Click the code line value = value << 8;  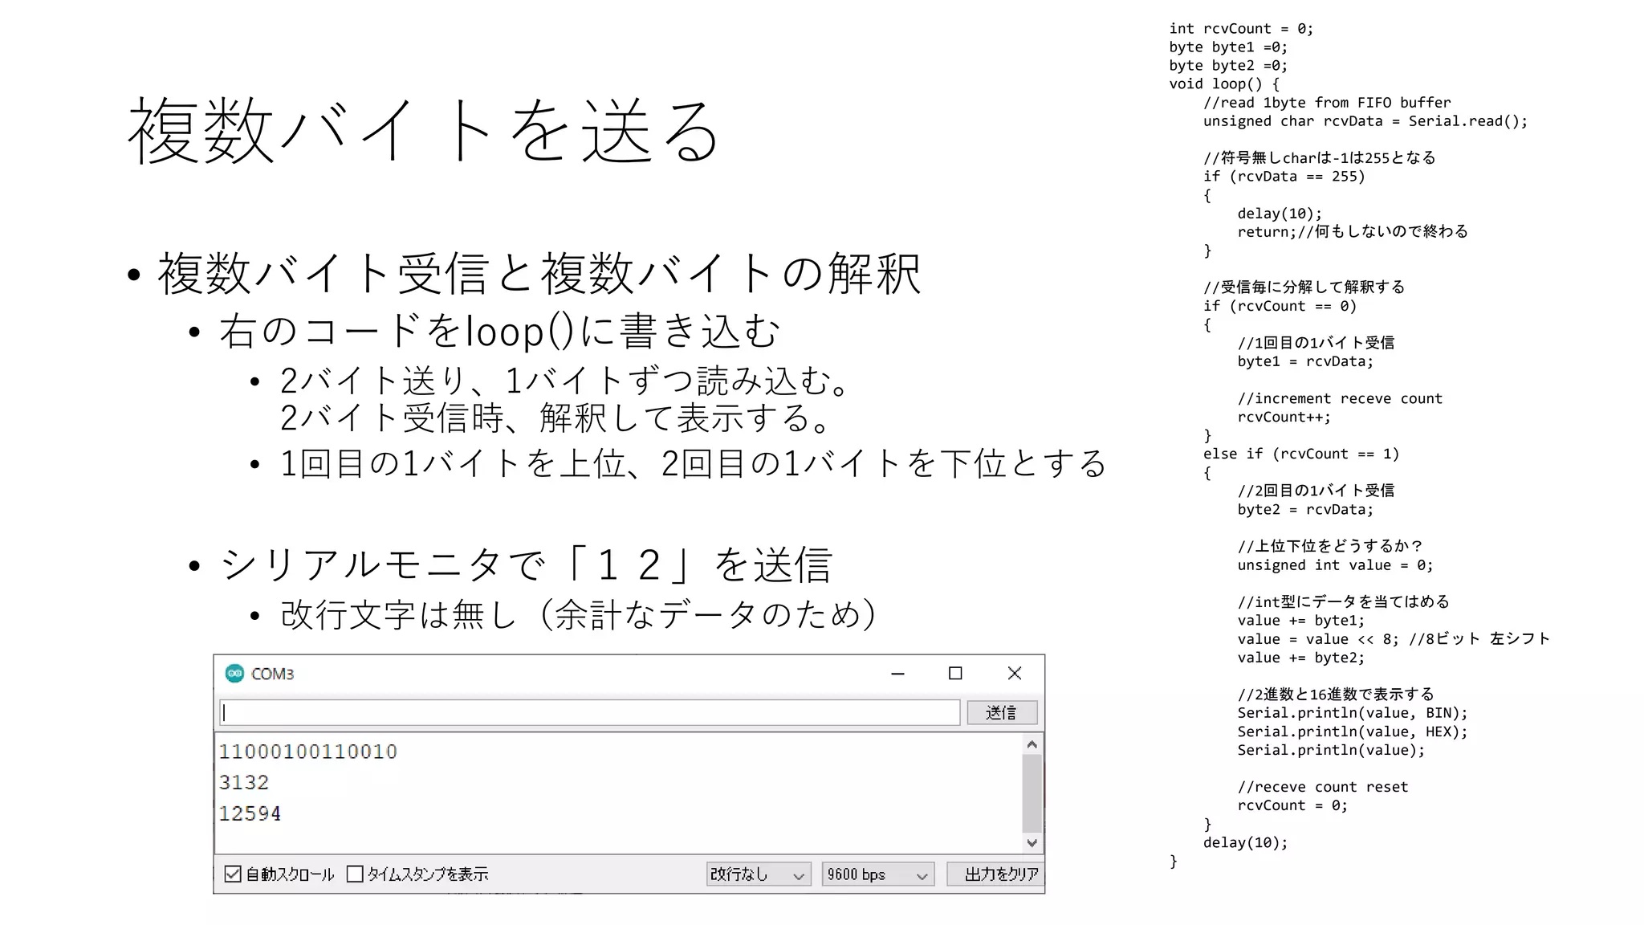pos(1318,639)
